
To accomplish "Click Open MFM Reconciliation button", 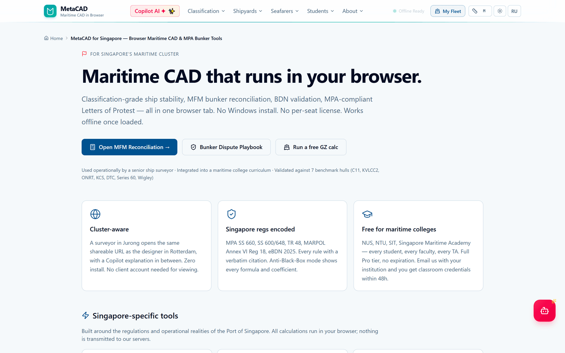I will tap(129, 147).
